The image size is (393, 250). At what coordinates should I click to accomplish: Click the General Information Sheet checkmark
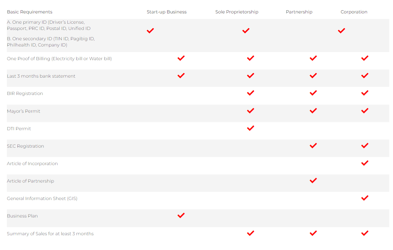(365, 198)
